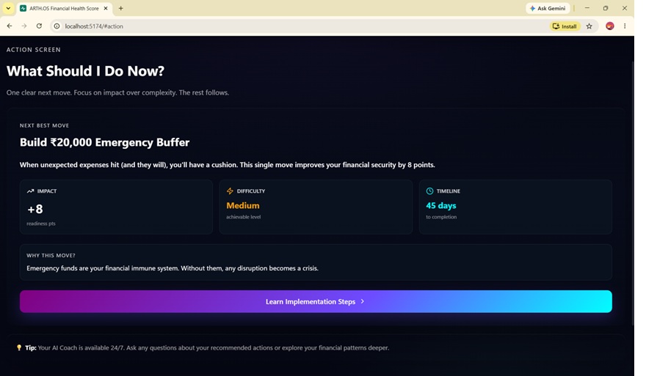This screenshot has width=646, height=376.
Task: Expand the tab search dropdown arrow
Action: tap(8, 8)
